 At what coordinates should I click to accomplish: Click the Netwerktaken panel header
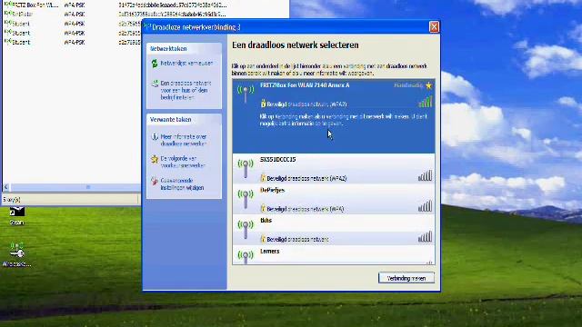coord(185,48)
